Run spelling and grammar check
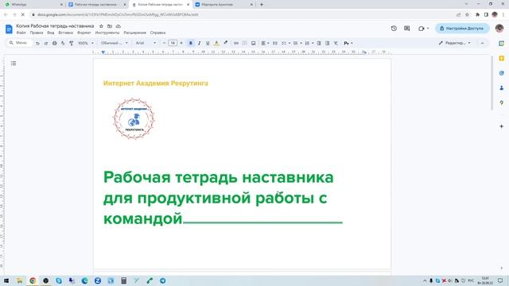The height and width of the screenshot is (286, 509). coord(63,43)
